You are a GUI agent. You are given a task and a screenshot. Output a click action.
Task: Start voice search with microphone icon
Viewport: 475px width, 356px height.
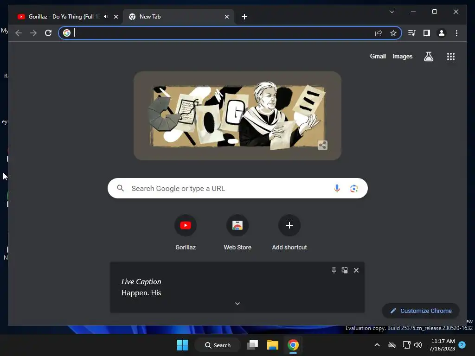(x=337, y=188)
